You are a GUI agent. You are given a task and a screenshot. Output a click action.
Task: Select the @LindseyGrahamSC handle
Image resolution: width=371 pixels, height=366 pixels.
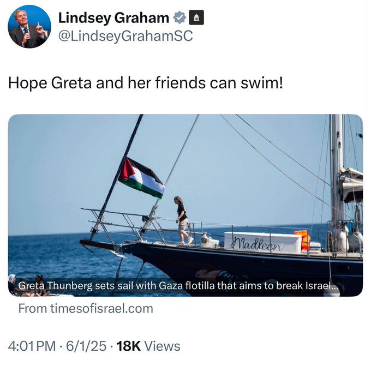pyautogui.click(x=125, y=36)
